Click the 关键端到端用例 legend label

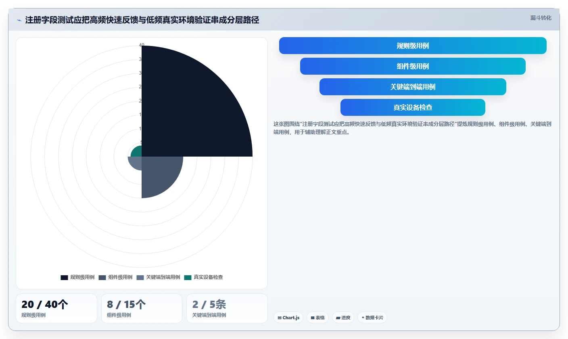[x=163, y=277]
